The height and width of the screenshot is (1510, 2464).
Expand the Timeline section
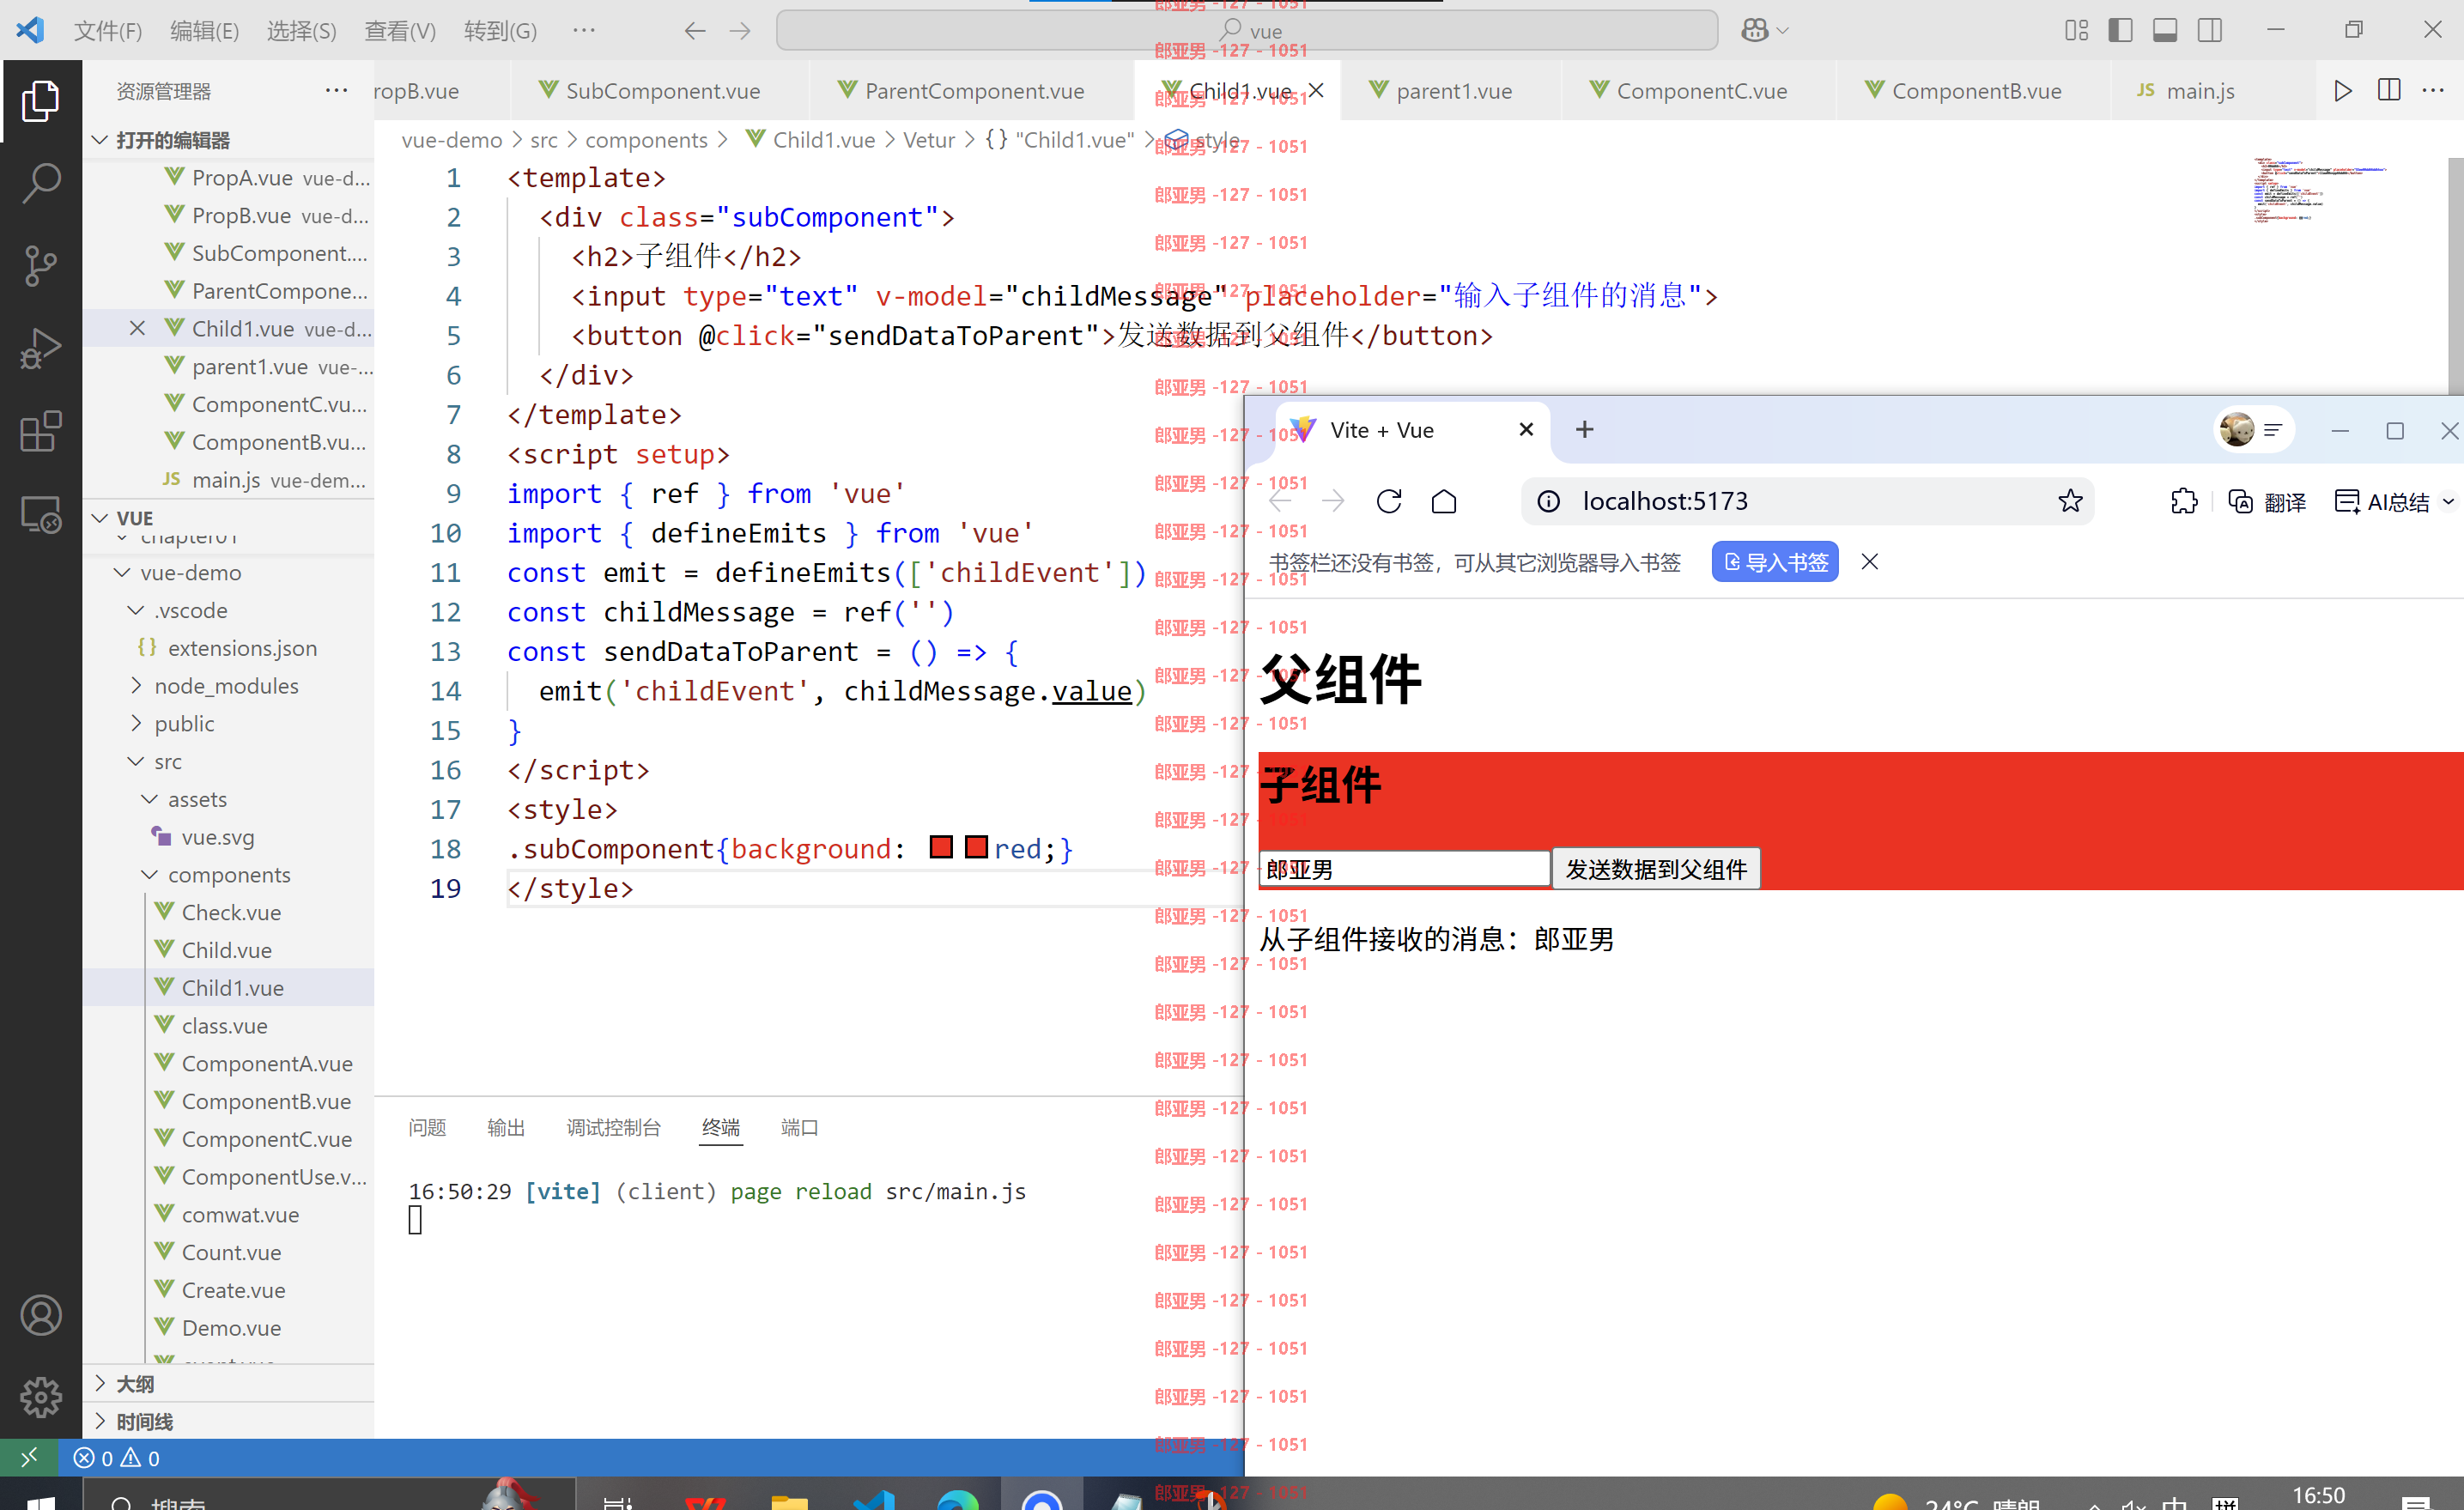click(x=228, y=1421)
